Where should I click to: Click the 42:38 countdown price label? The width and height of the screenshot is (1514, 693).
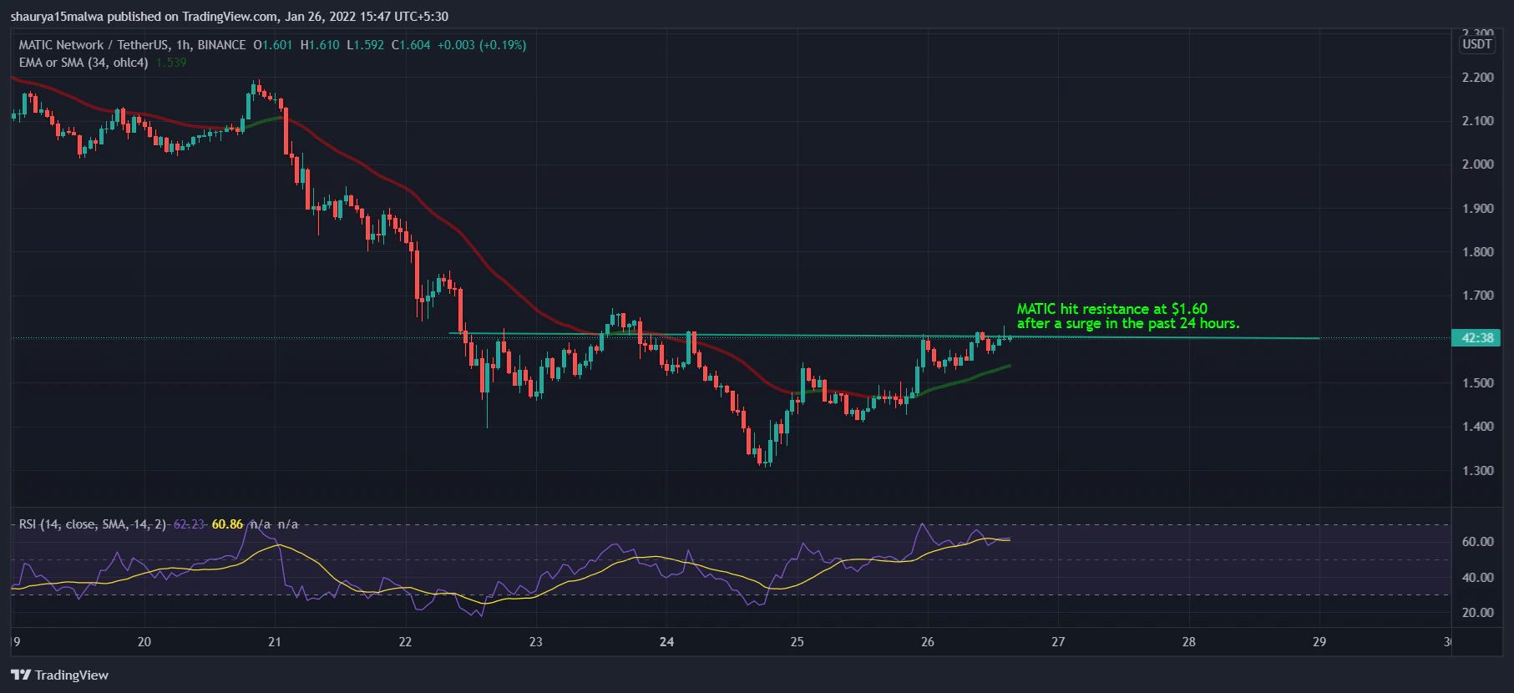coord(1476,338)
